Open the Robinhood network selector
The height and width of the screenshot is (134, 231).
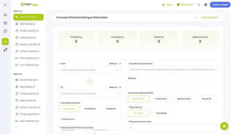pos(185,5)
